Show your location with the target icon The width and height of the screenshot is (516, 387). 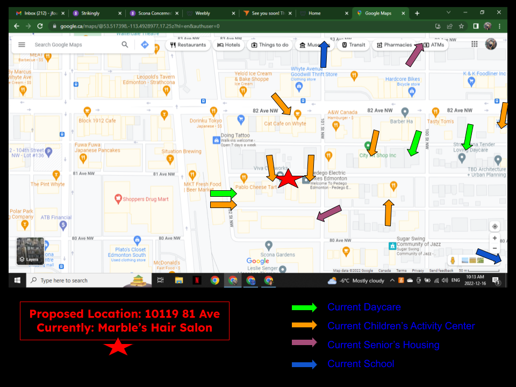click(494, 226)
